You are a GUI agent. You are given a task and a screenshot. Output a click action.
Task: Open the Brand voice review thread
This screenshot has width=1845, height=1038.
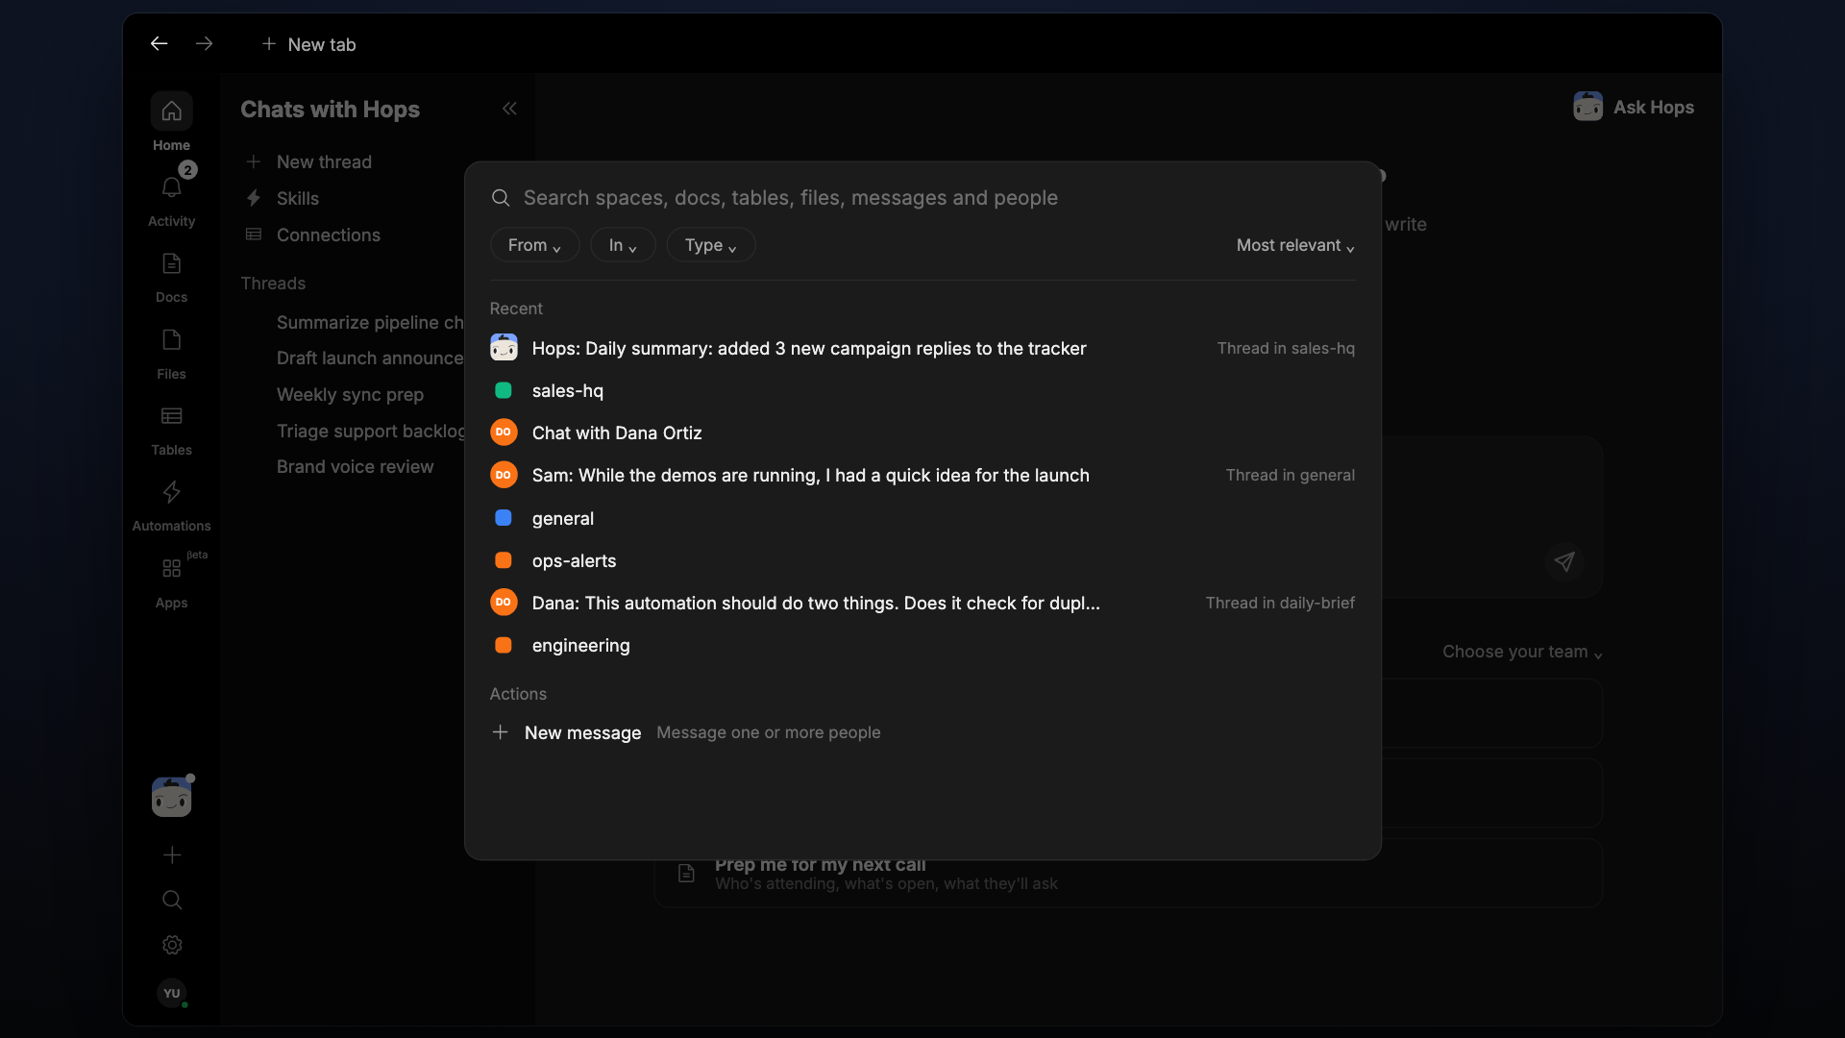pyautogui.click(x=355, y=466)
